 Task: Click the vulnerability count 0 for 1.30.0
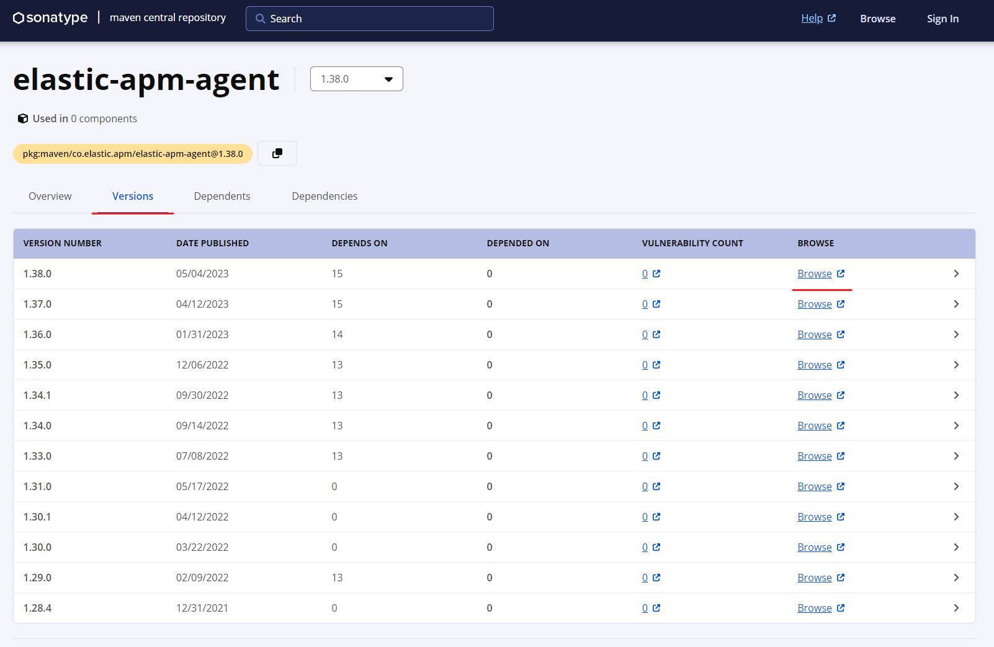click(645, 547)
